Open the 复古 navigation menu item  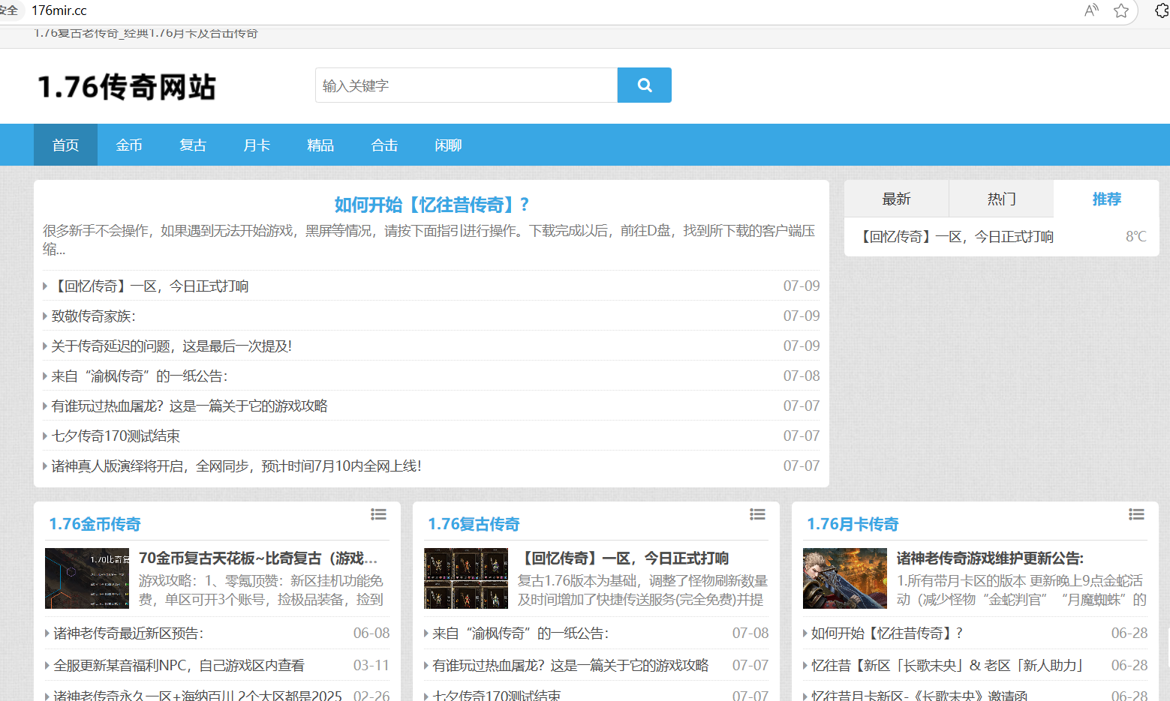point(193,145)
